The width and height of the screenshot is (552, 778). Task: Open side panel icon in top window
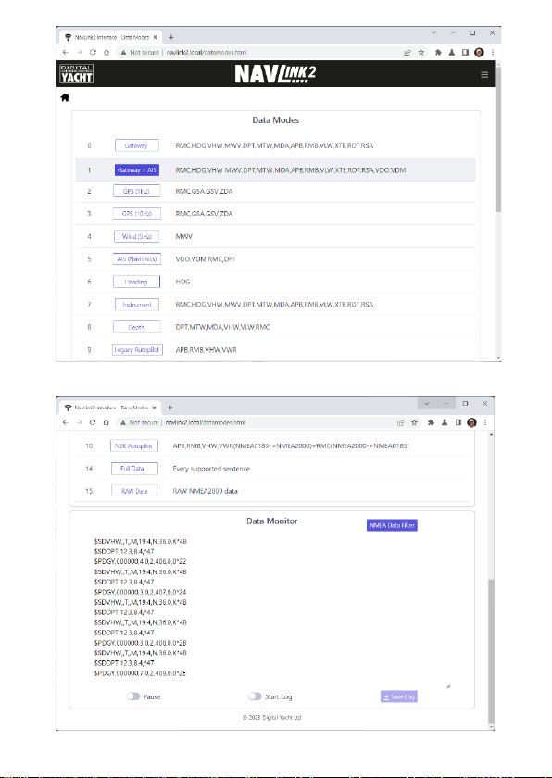465,52
